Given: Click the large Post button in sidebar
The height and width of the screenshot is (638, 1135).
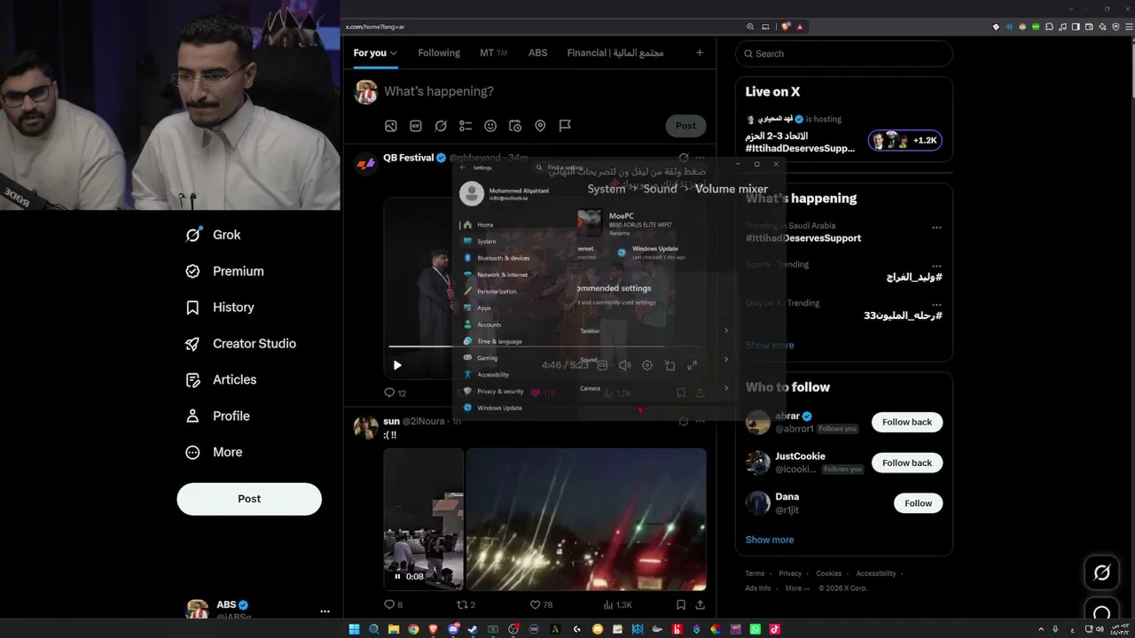Looking at the screenshot, I should point(249,499).
